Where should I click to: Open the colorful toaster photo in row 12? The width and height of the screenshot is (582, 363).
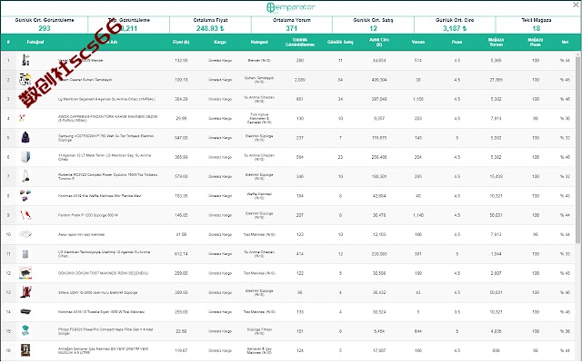(x=25, y=273)
